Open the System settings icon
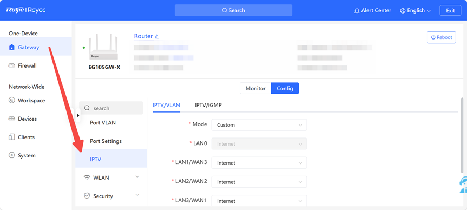The width and height of the screenshot is (467, 210). 11,155
